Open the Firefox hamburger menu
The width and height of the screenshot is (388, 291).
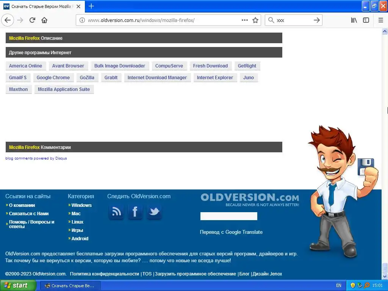(x=380, y=20)
